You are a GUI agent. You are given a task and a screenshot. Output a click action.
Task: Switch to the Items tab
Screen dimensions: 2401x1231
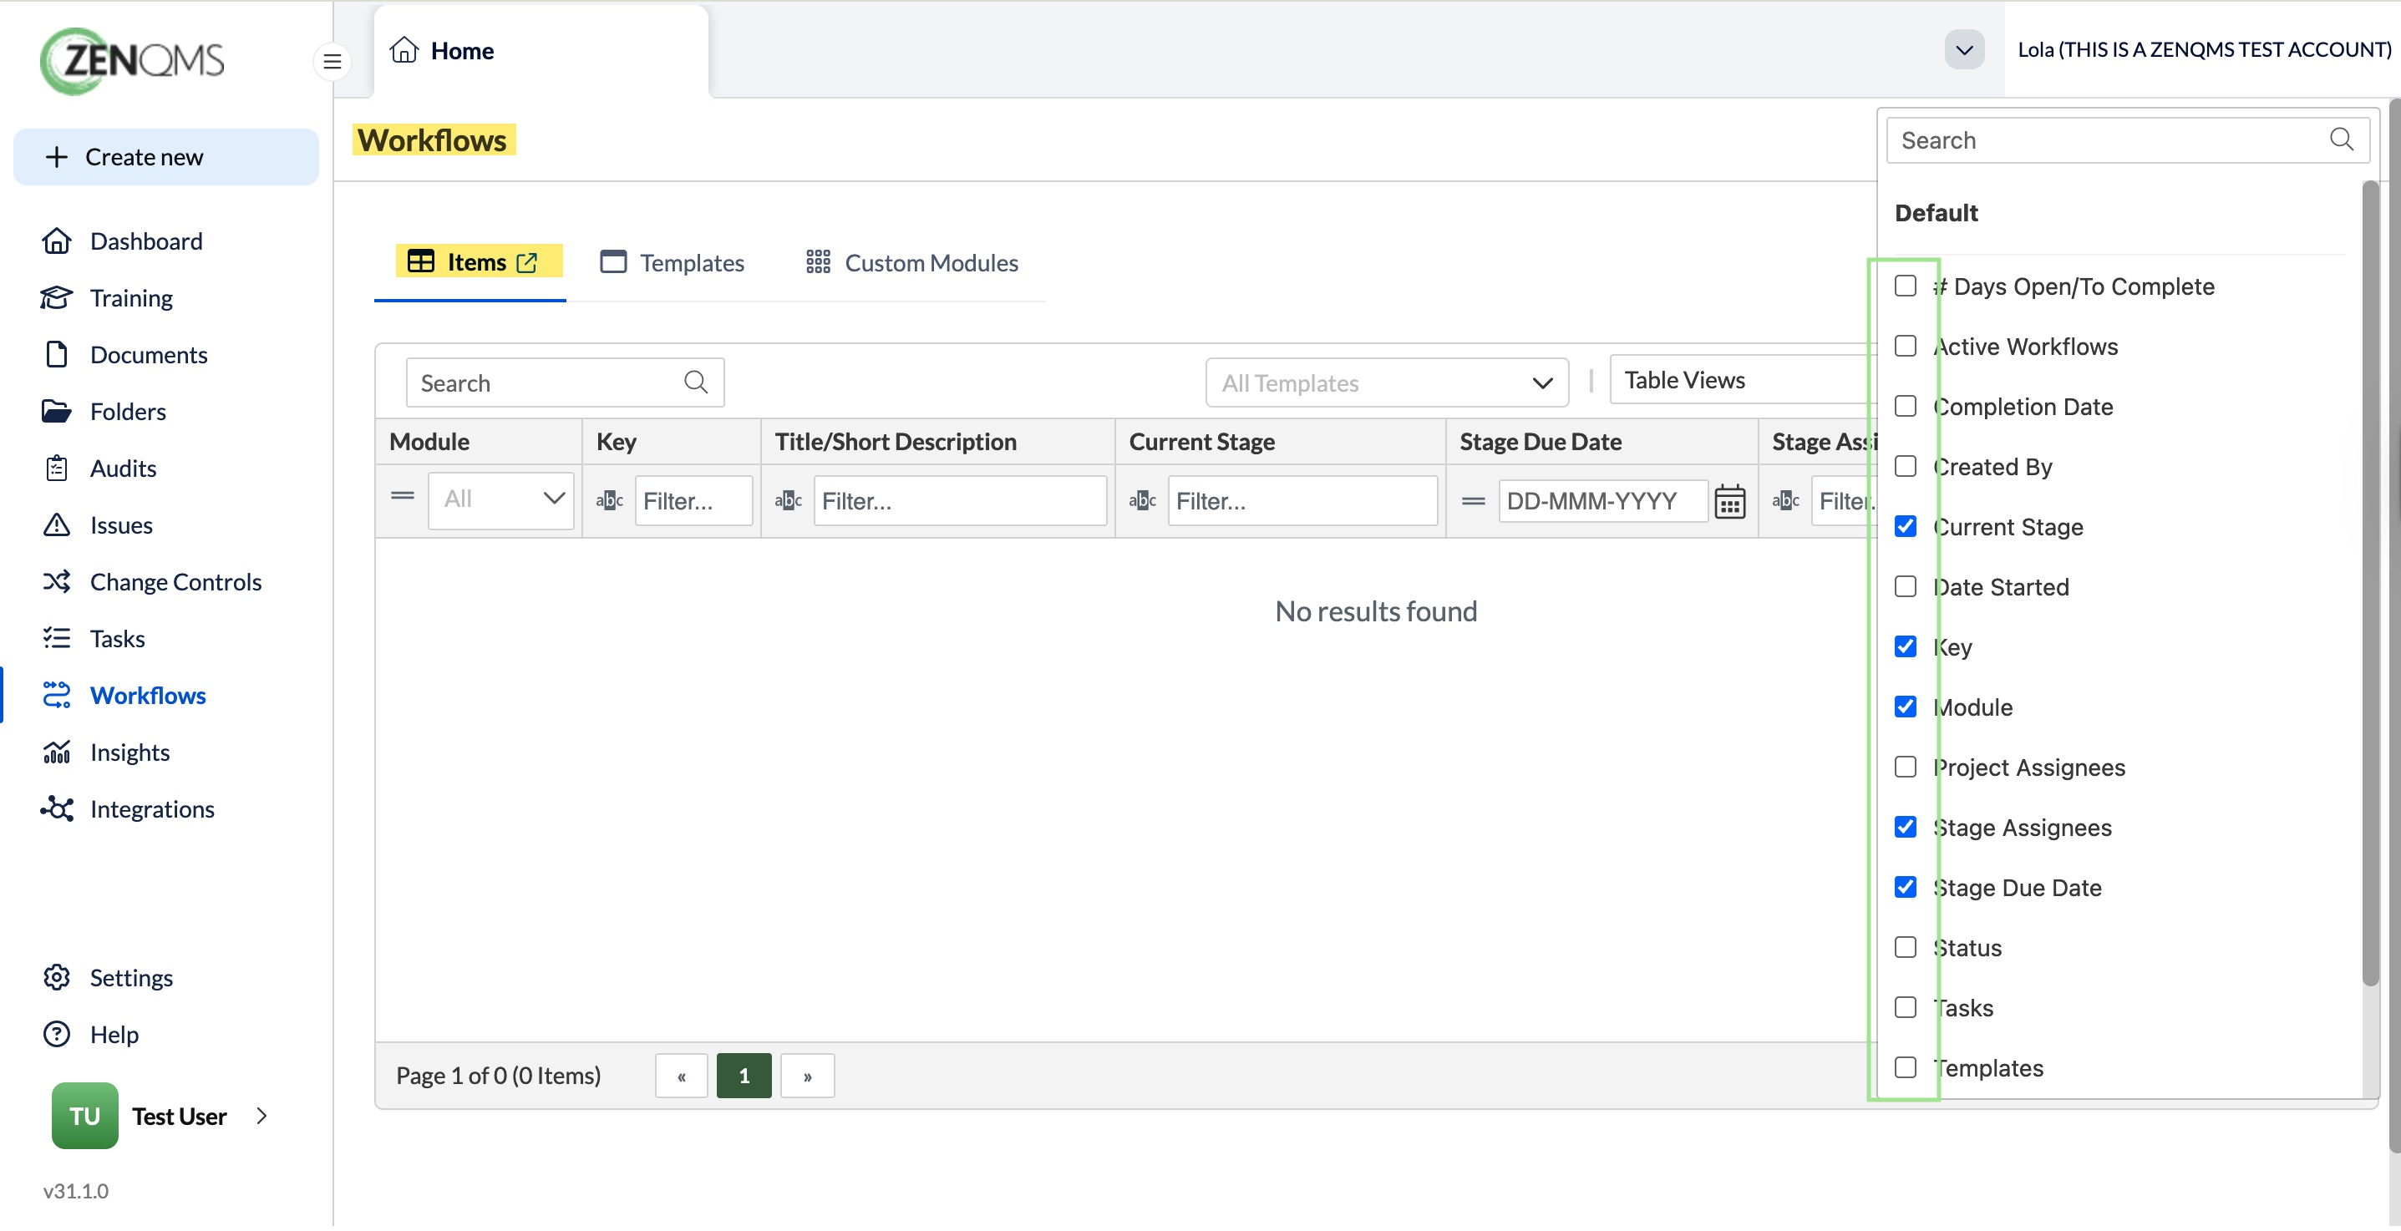470,263
